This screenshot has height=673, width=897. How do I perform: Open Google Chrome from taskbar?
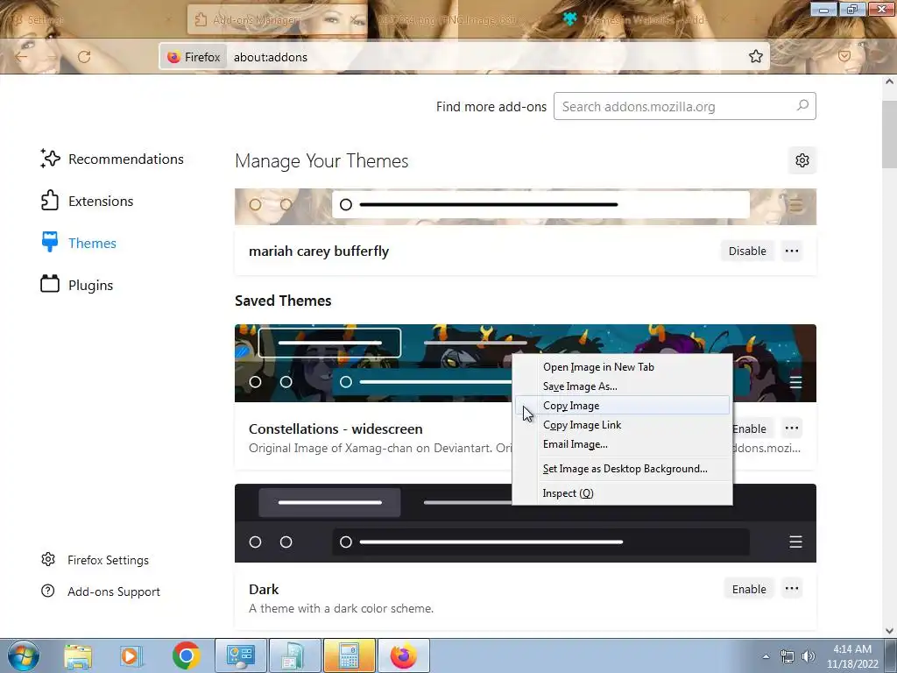coord(186,656)
